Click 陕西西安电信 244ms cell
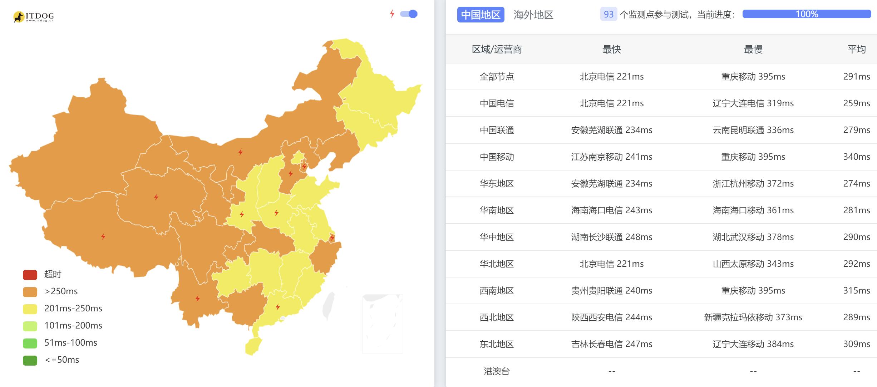 point(612,317)
